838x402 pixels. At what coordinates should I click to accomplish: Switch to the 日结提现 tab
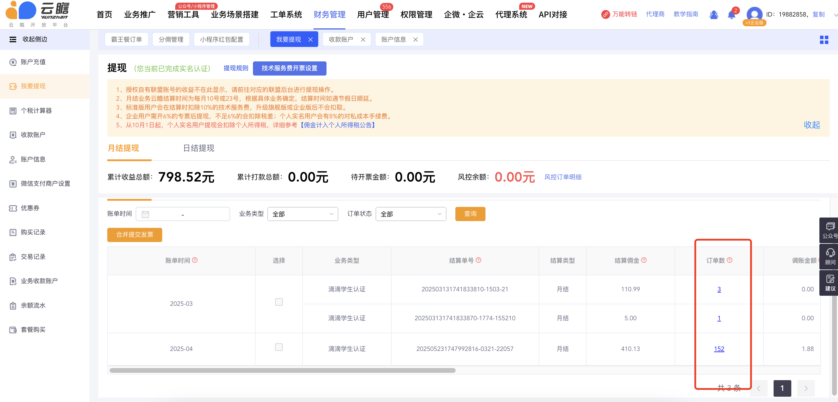[199, 148]
